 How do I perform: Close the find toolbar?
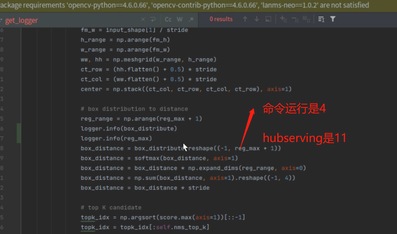click(143, 19)
